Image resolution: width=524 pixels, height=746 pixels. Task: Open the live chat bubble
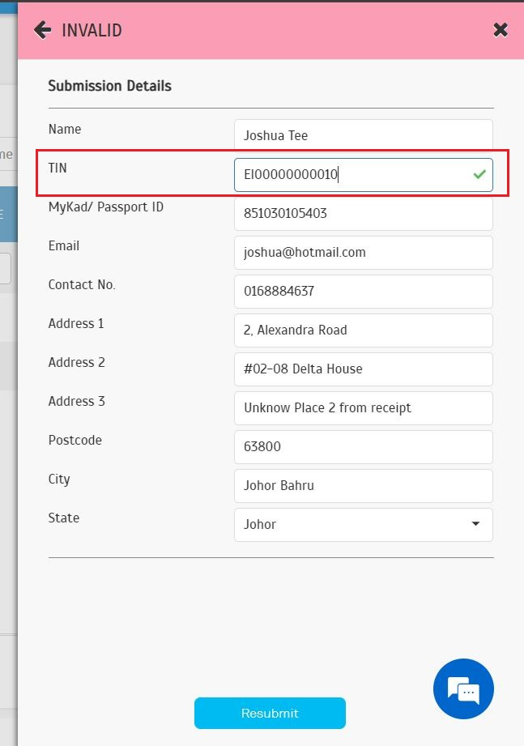pyautogui.click(x=463, y=689)
